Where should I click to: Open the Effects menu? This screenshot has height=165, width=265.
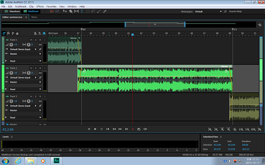pyautogui.click(x=40, y=7)
